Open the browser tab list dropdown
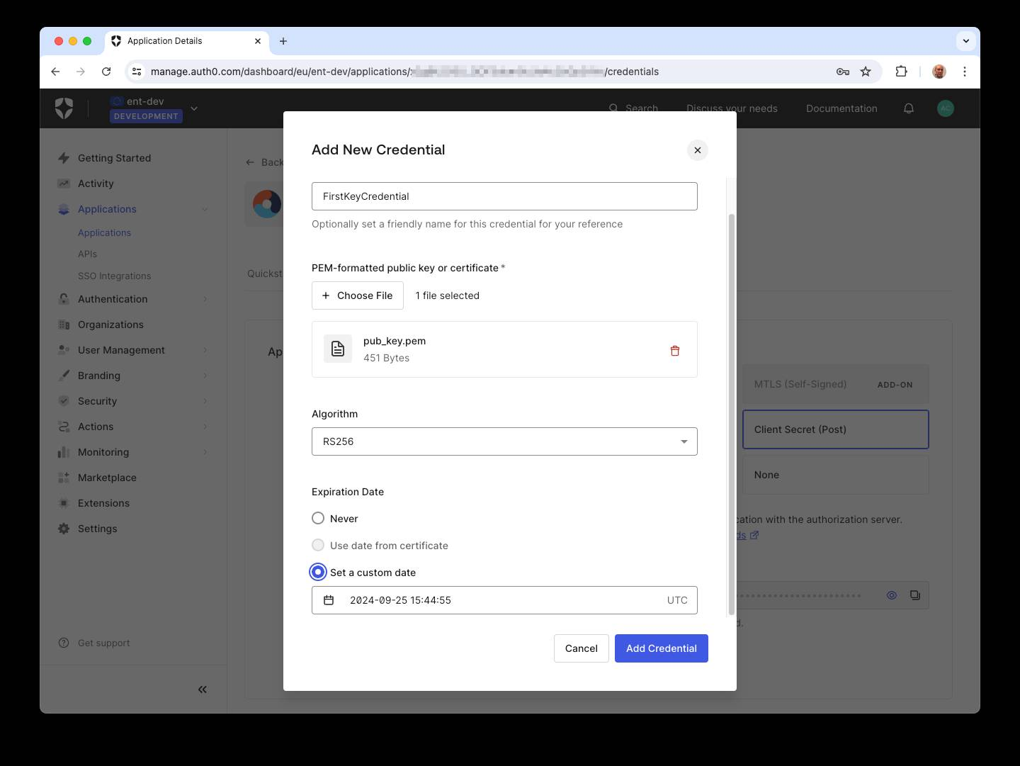Viewport: 1020px width, 766px height. tap(966, 41)
